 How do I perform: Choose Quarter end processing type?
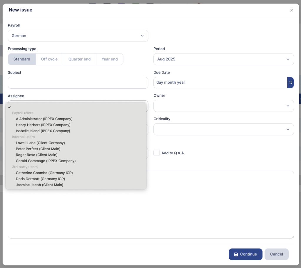click(x=79, y=59)
